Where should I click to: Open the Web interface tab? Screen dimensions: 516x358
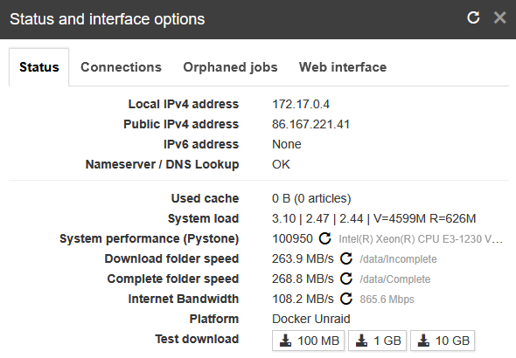[343, 67]
